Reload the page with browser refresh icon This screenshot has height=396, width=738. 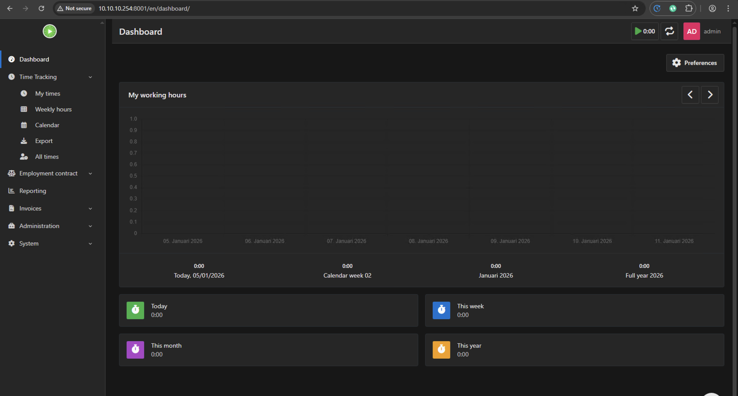point(41,8)
